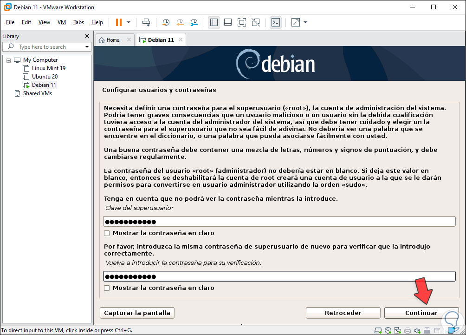Open the Help menu

[x=97, y=22]
